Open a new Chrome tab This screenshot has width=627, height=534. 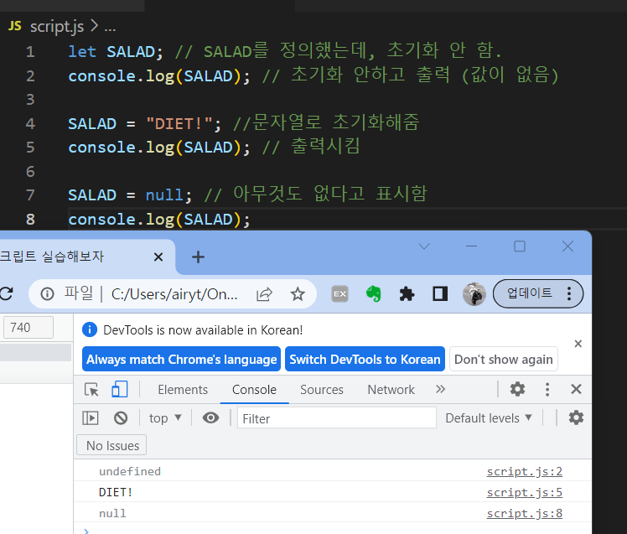click(x=198, y=257)
